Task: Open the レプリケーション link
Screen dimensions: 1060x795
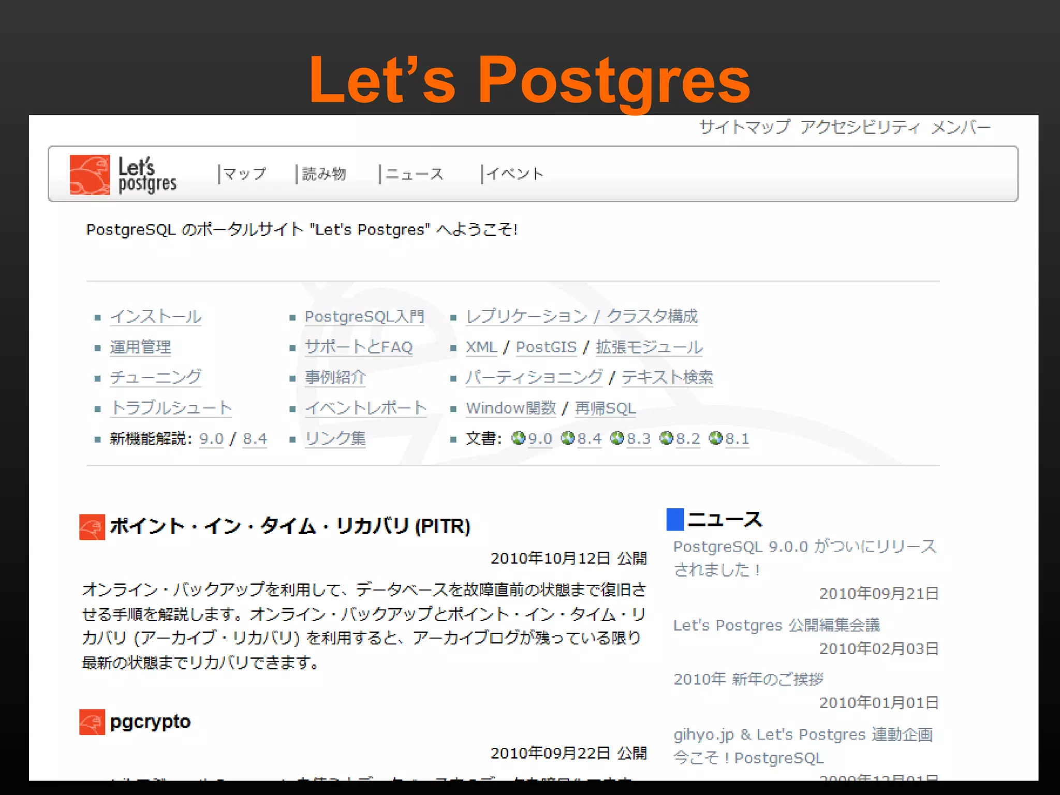Action: tap(527, 317)
